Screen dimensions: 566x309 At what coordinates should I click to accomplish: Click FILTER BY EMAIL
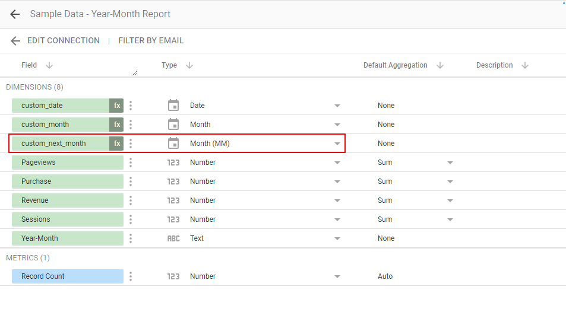151,41
